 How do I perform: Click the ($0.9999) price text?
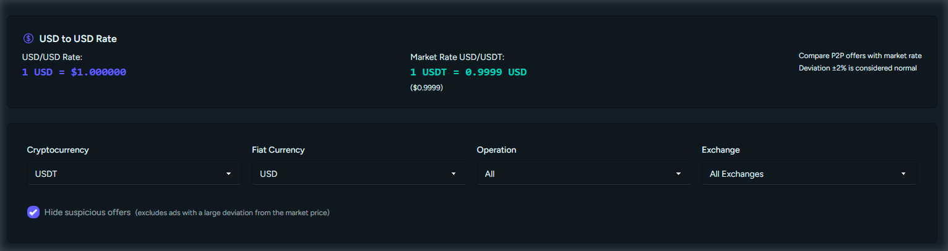click(426, 88)
